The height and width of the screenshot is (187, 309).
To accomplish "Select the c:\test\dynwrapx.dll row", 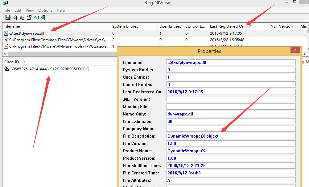I will [x=154, y=33].
